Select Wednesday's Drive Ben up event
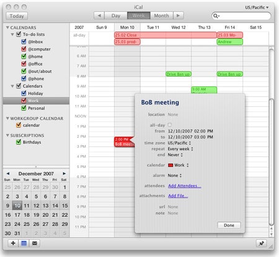 (x=179, y=74)
